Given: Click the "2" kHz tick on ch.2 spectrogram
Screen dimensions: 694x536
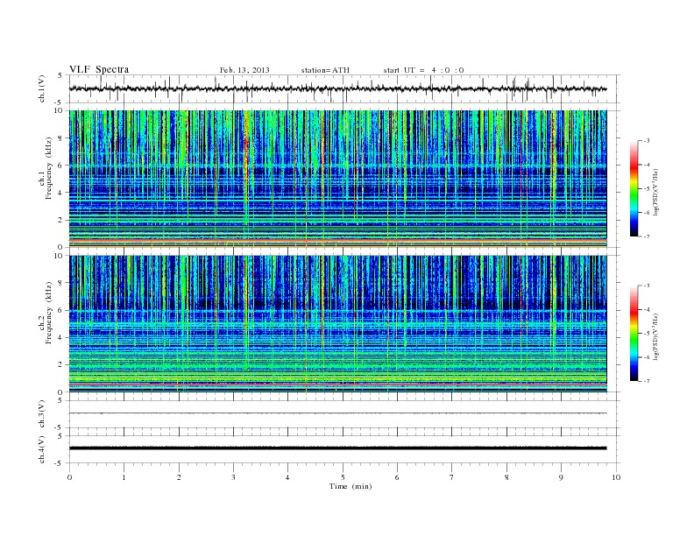Looking at the screenshot, I should [x=60, y=364].
